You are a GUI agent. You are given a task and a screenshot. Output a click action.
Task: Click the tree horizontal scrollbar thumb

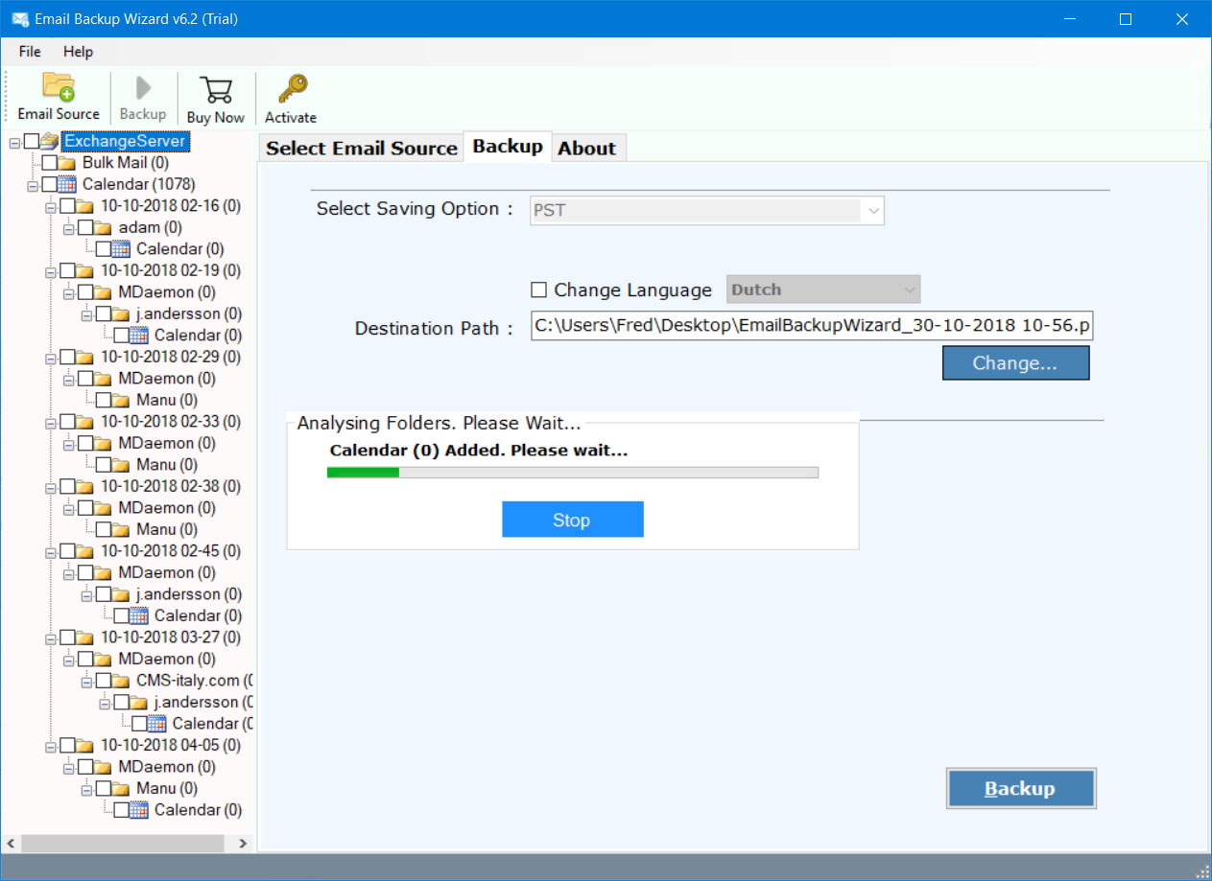(123, 844)
